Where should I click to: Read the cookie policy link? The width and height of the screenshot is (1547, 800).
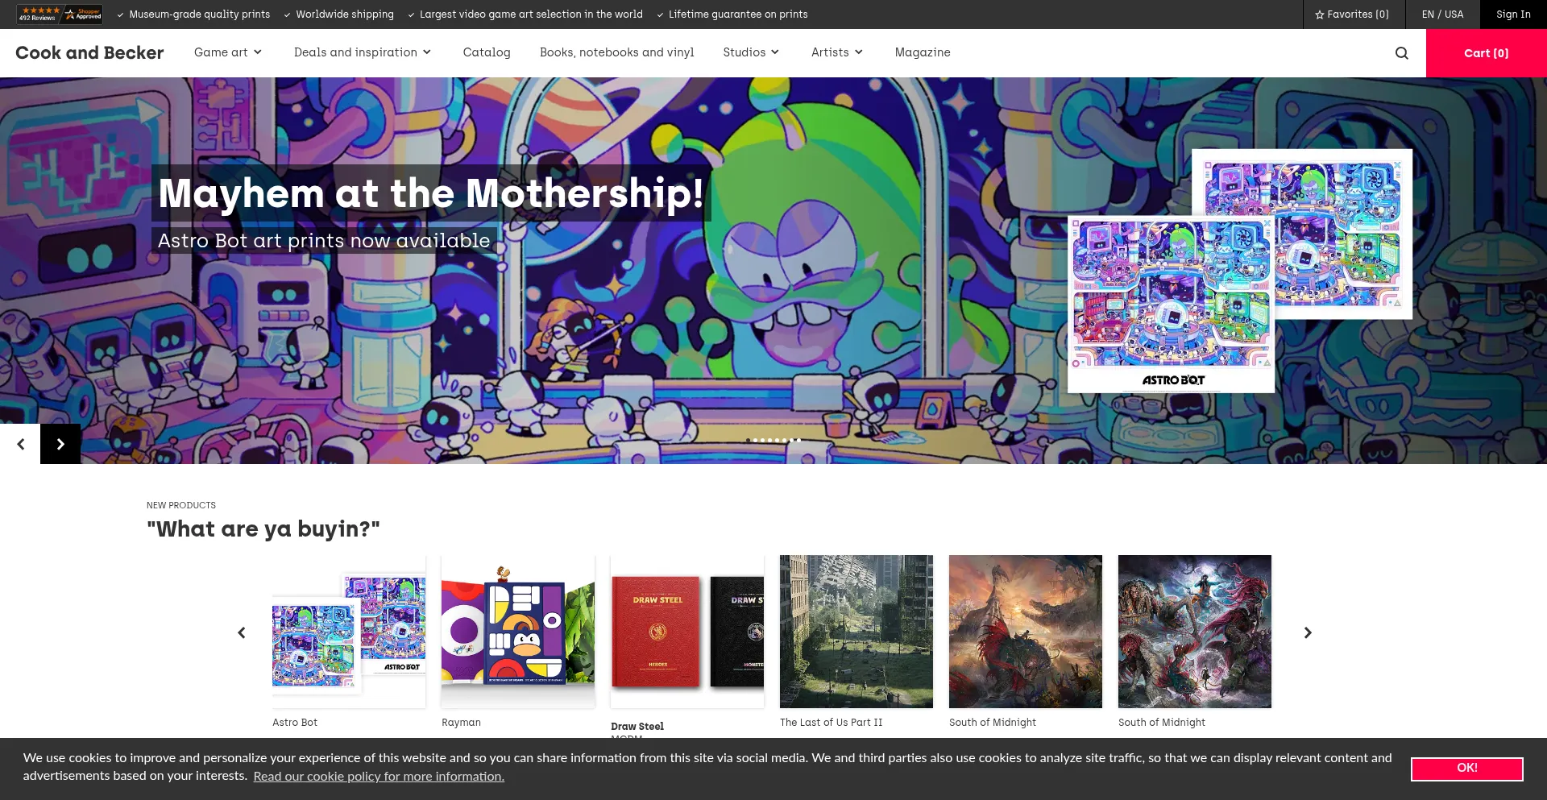coord(379,777)
